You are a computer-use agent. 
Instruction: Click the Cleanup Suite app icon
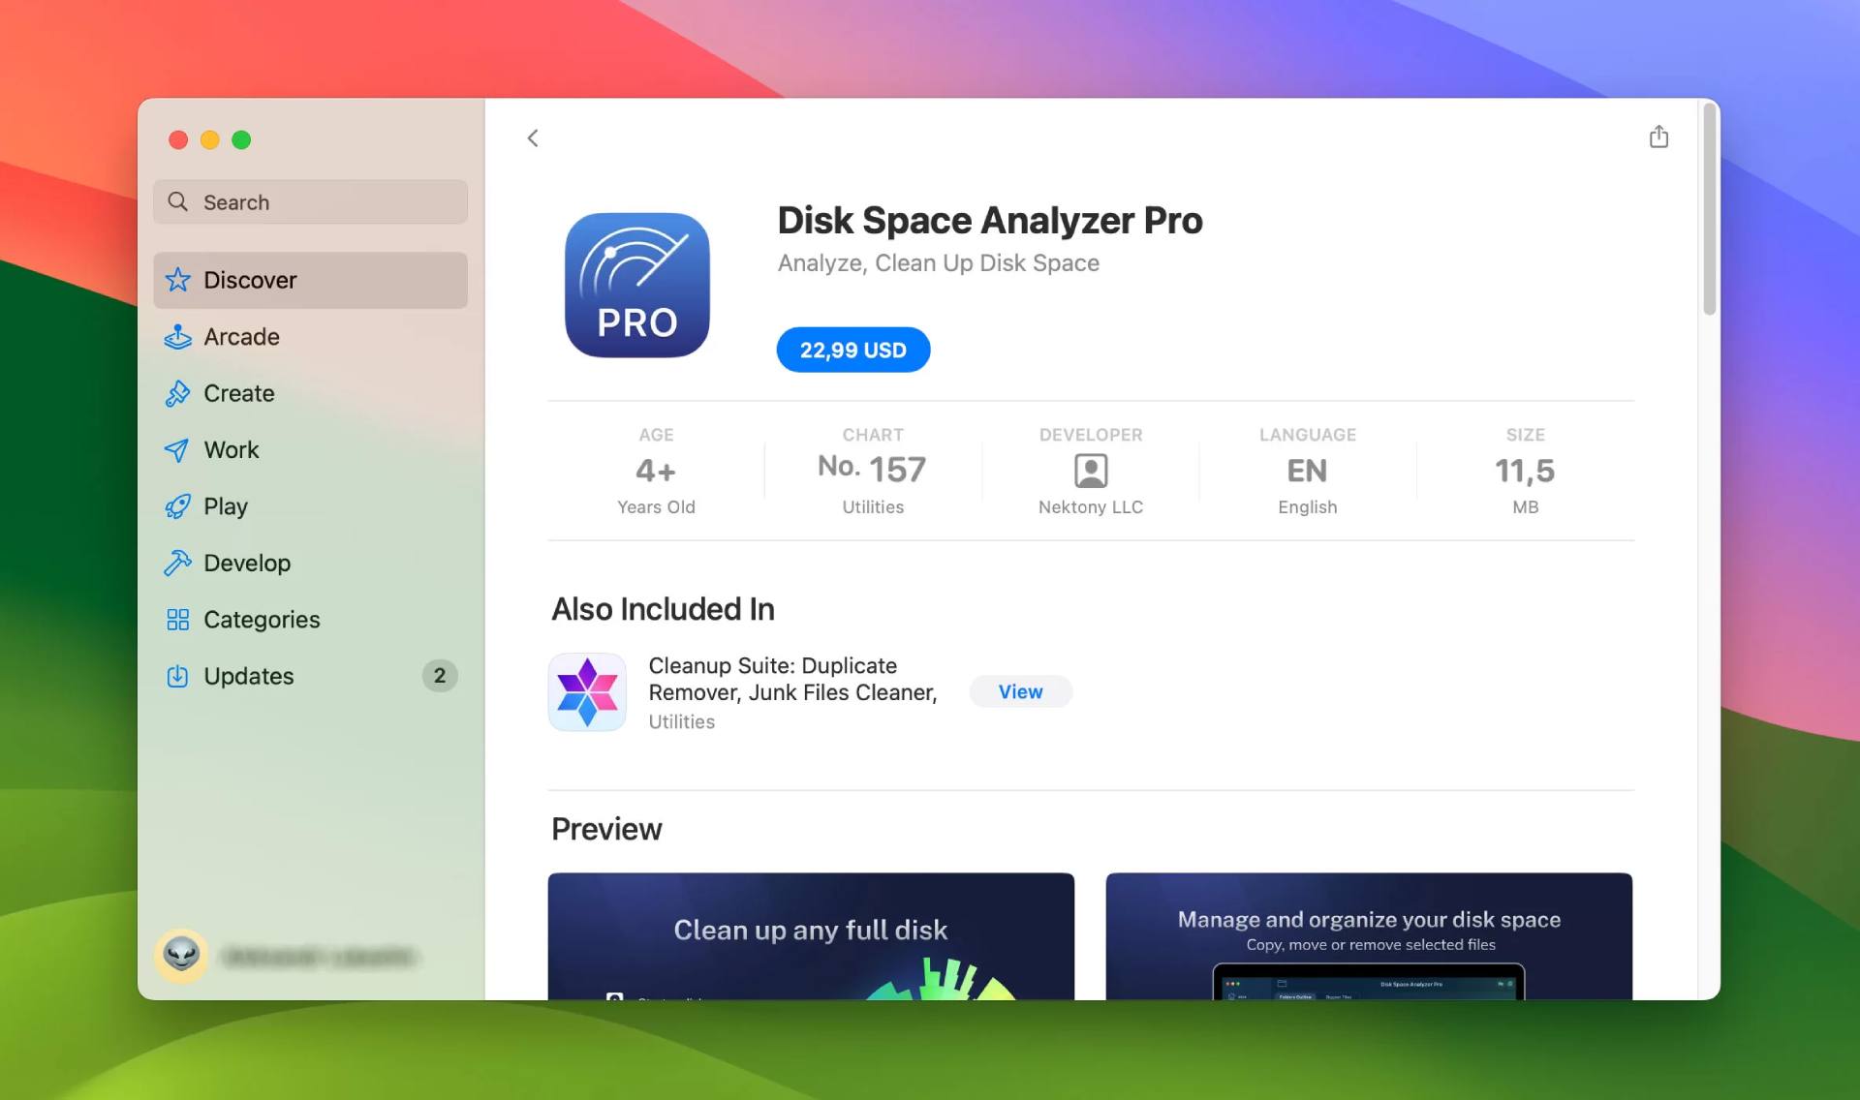tap(589, 691)
